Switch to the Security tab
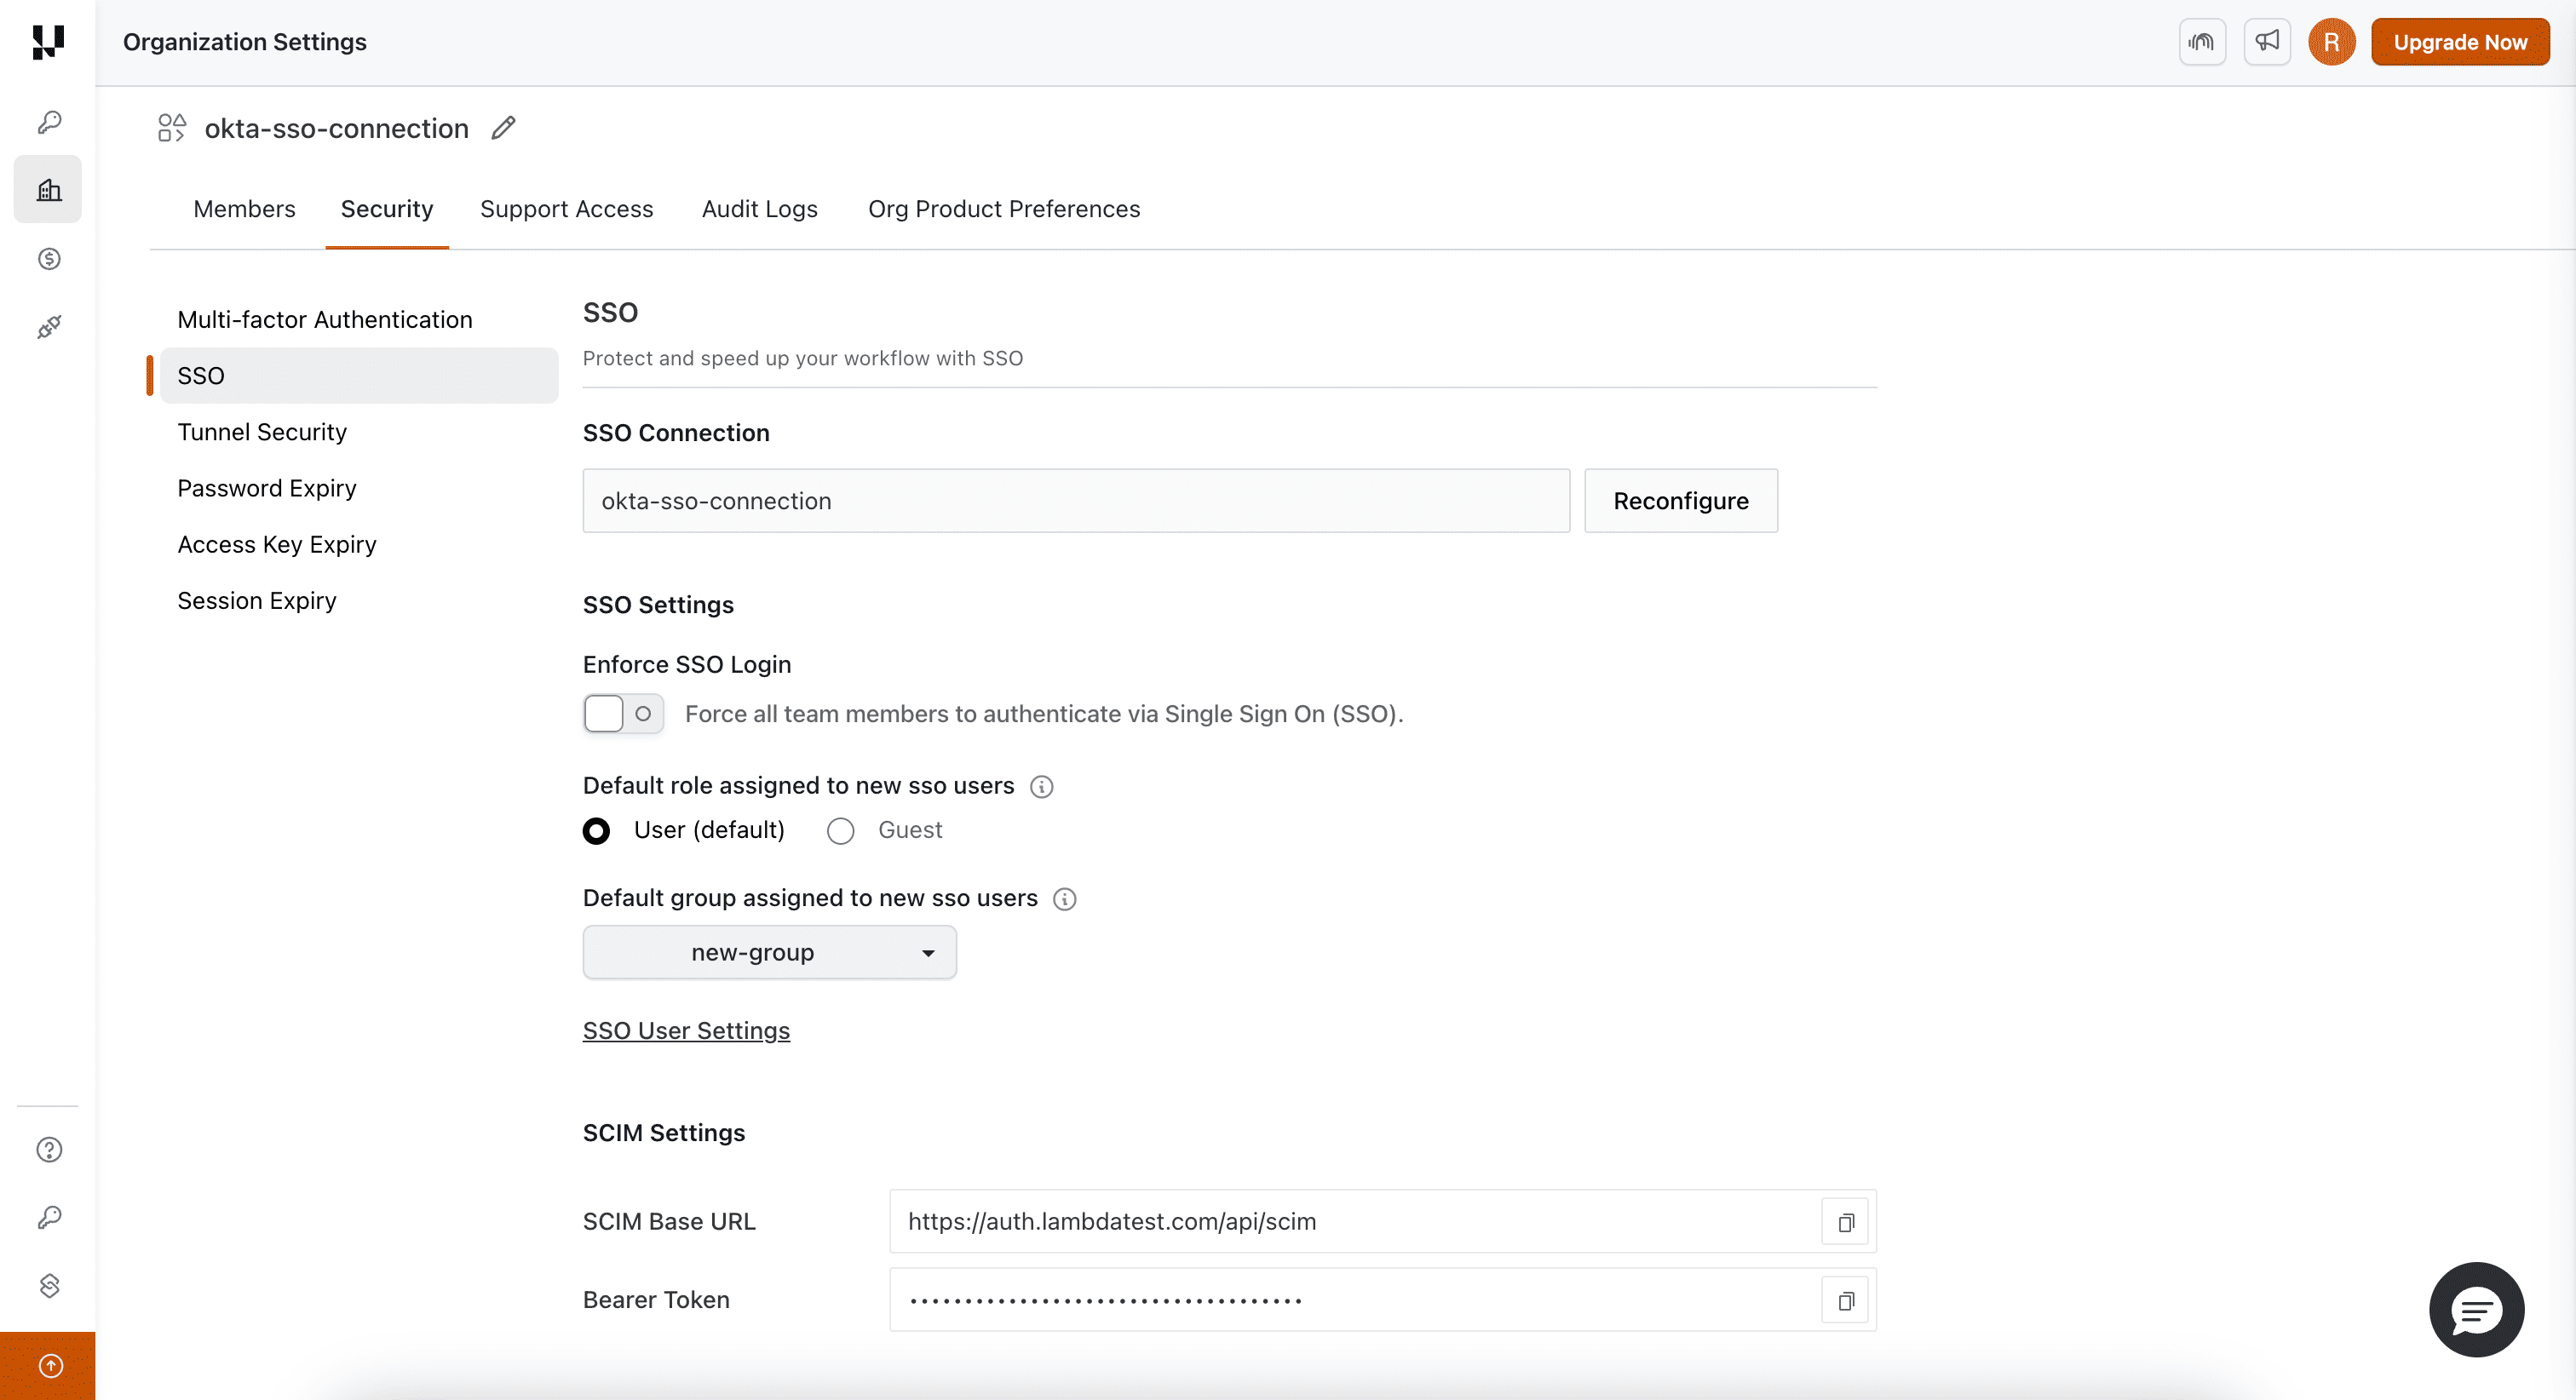 [x=387, y=209]
